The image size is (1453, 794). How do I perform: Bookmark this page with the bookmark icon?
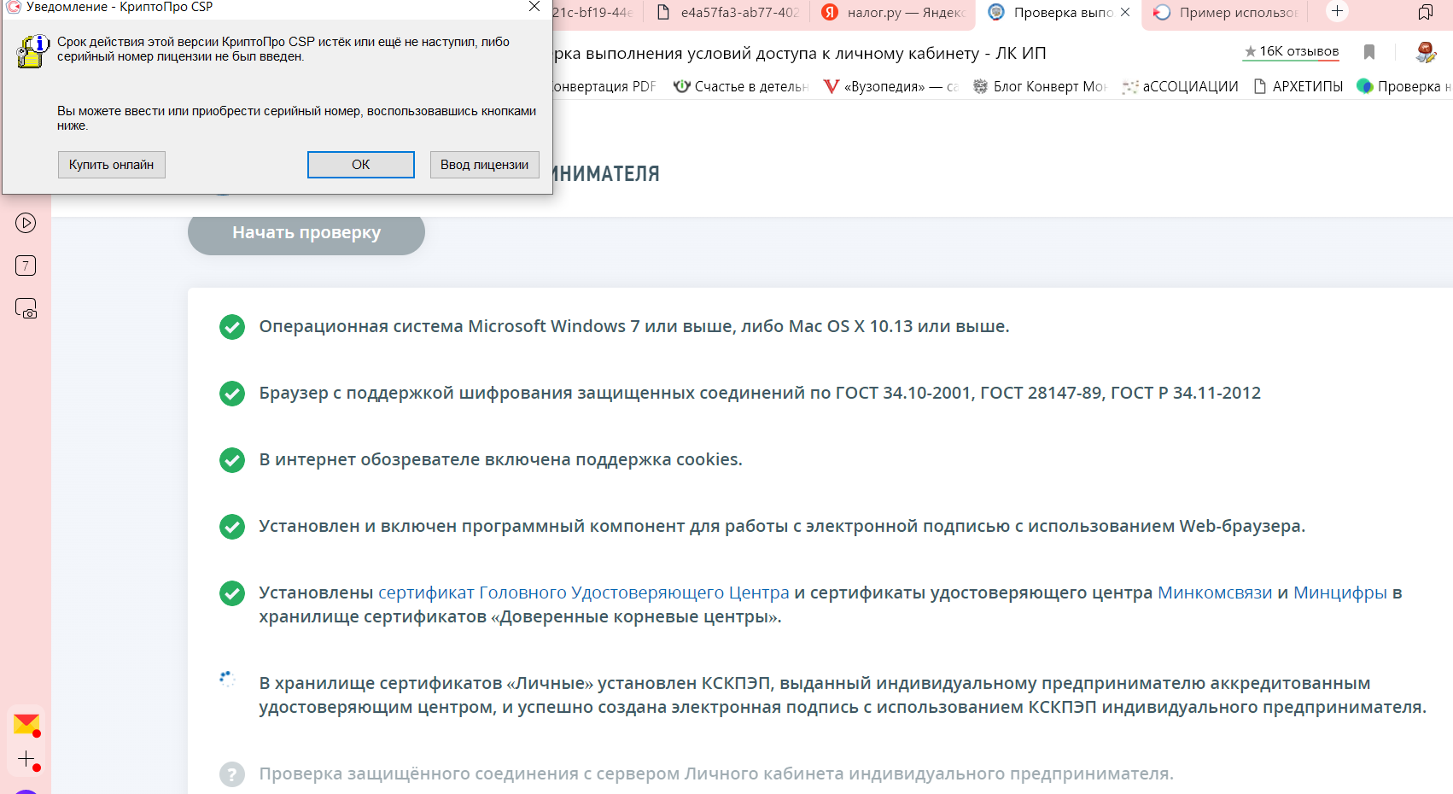coord(1369,52)
